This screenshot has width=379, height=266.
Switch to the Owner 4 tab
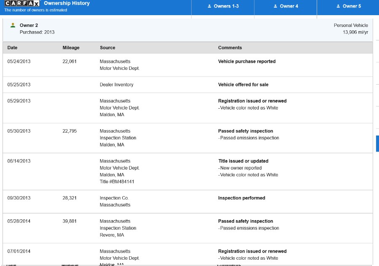pyautogui.click(x=286, y=6)
